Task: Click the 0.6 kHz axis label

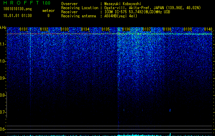Action: coord(3,129)
